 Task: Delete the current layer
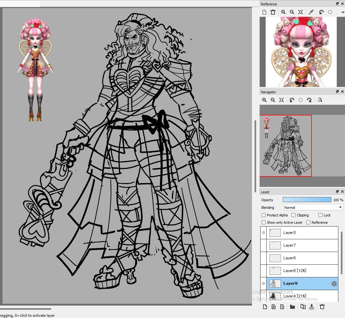point(322,307)
